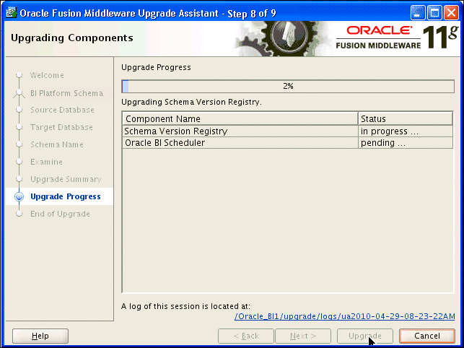Select the Upgrade Progress step

[65, 196]
